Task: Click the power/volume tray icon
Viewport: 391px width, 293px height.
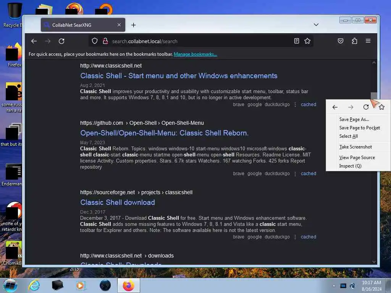Action: point(352,286)
